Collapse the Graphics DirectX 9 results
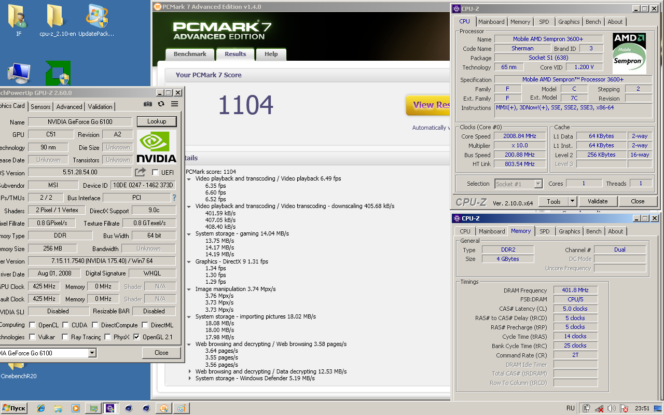Screen dimensions: 664x415 [x=189, y=261]
